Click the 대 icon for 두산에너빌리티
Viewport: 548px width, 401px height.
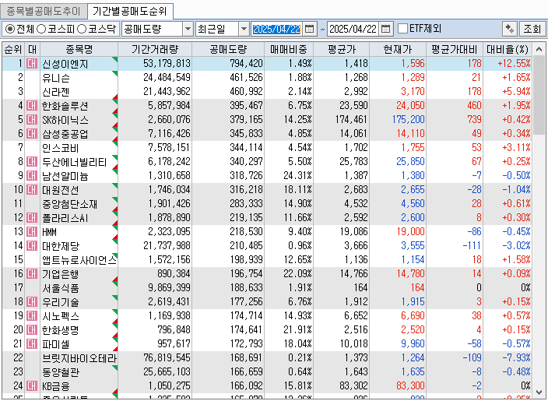point(32,161)
